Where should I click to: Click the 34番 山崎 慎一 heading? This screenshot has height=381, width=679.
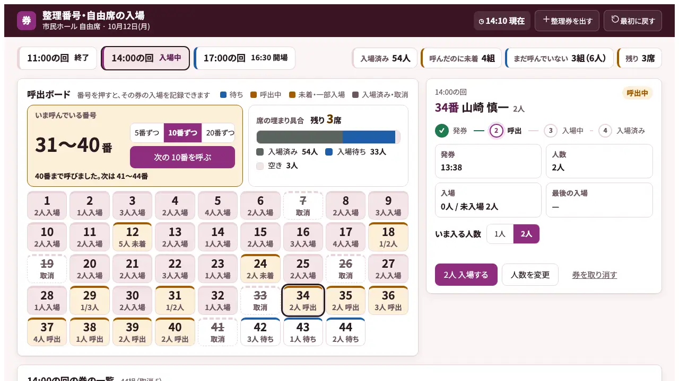[x=472, y=107]
